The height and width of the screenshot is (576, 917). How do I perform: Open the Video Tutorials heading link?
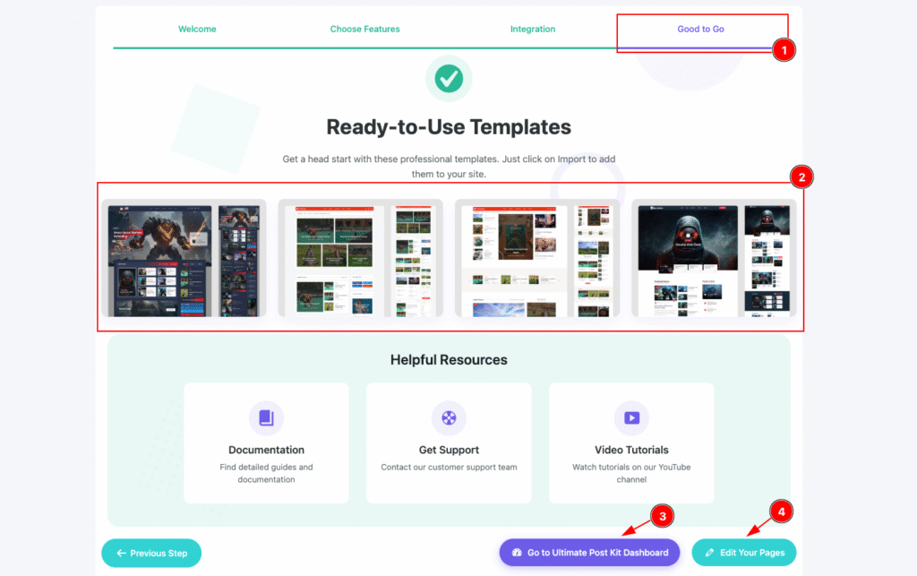tap(631, 450)
